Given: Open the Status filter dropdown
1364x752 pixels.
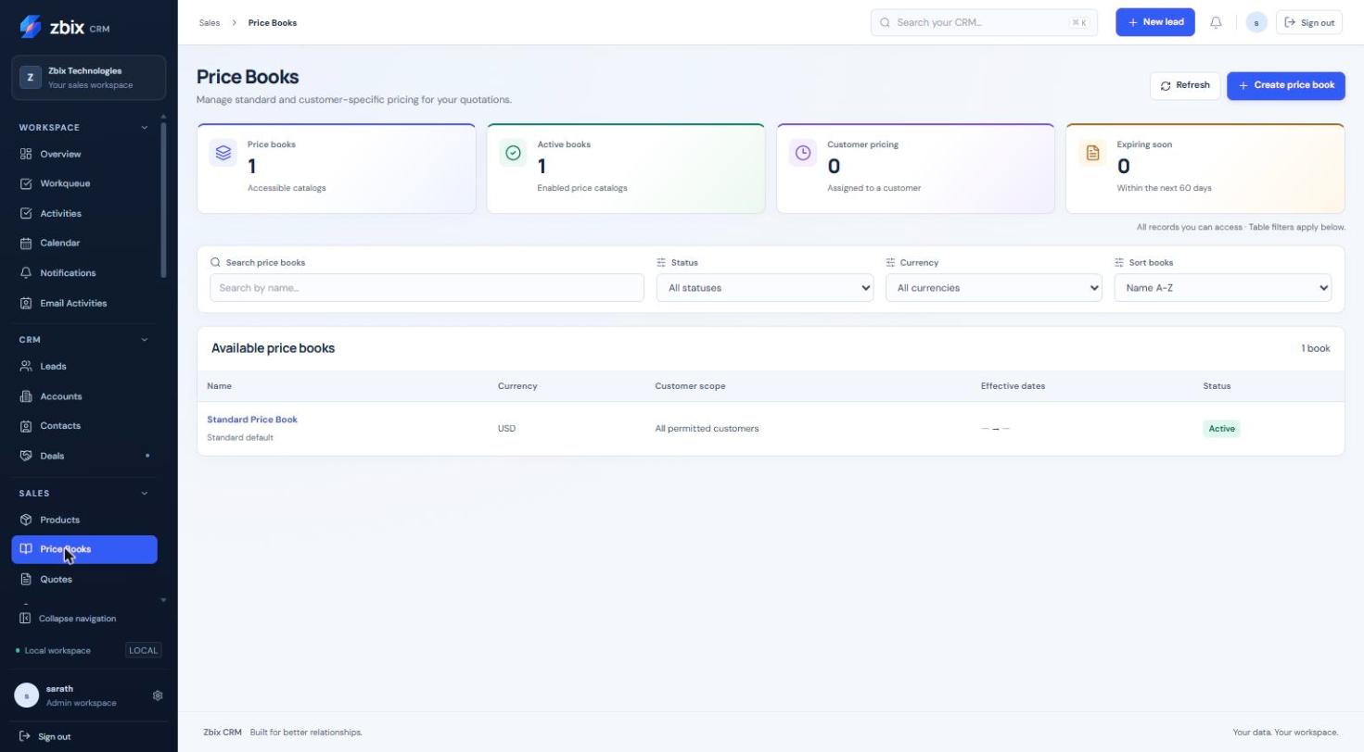Looking at the screenshot, I should click(x=765, y=288).
